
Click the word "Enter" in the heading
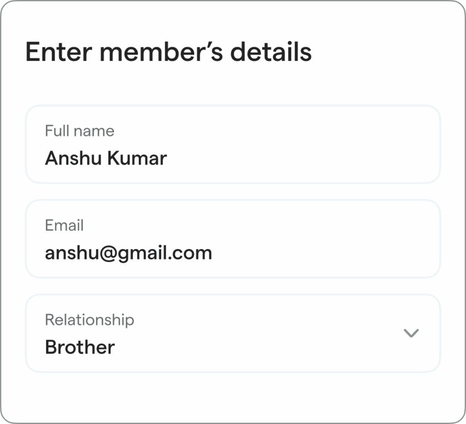(59, 51)
